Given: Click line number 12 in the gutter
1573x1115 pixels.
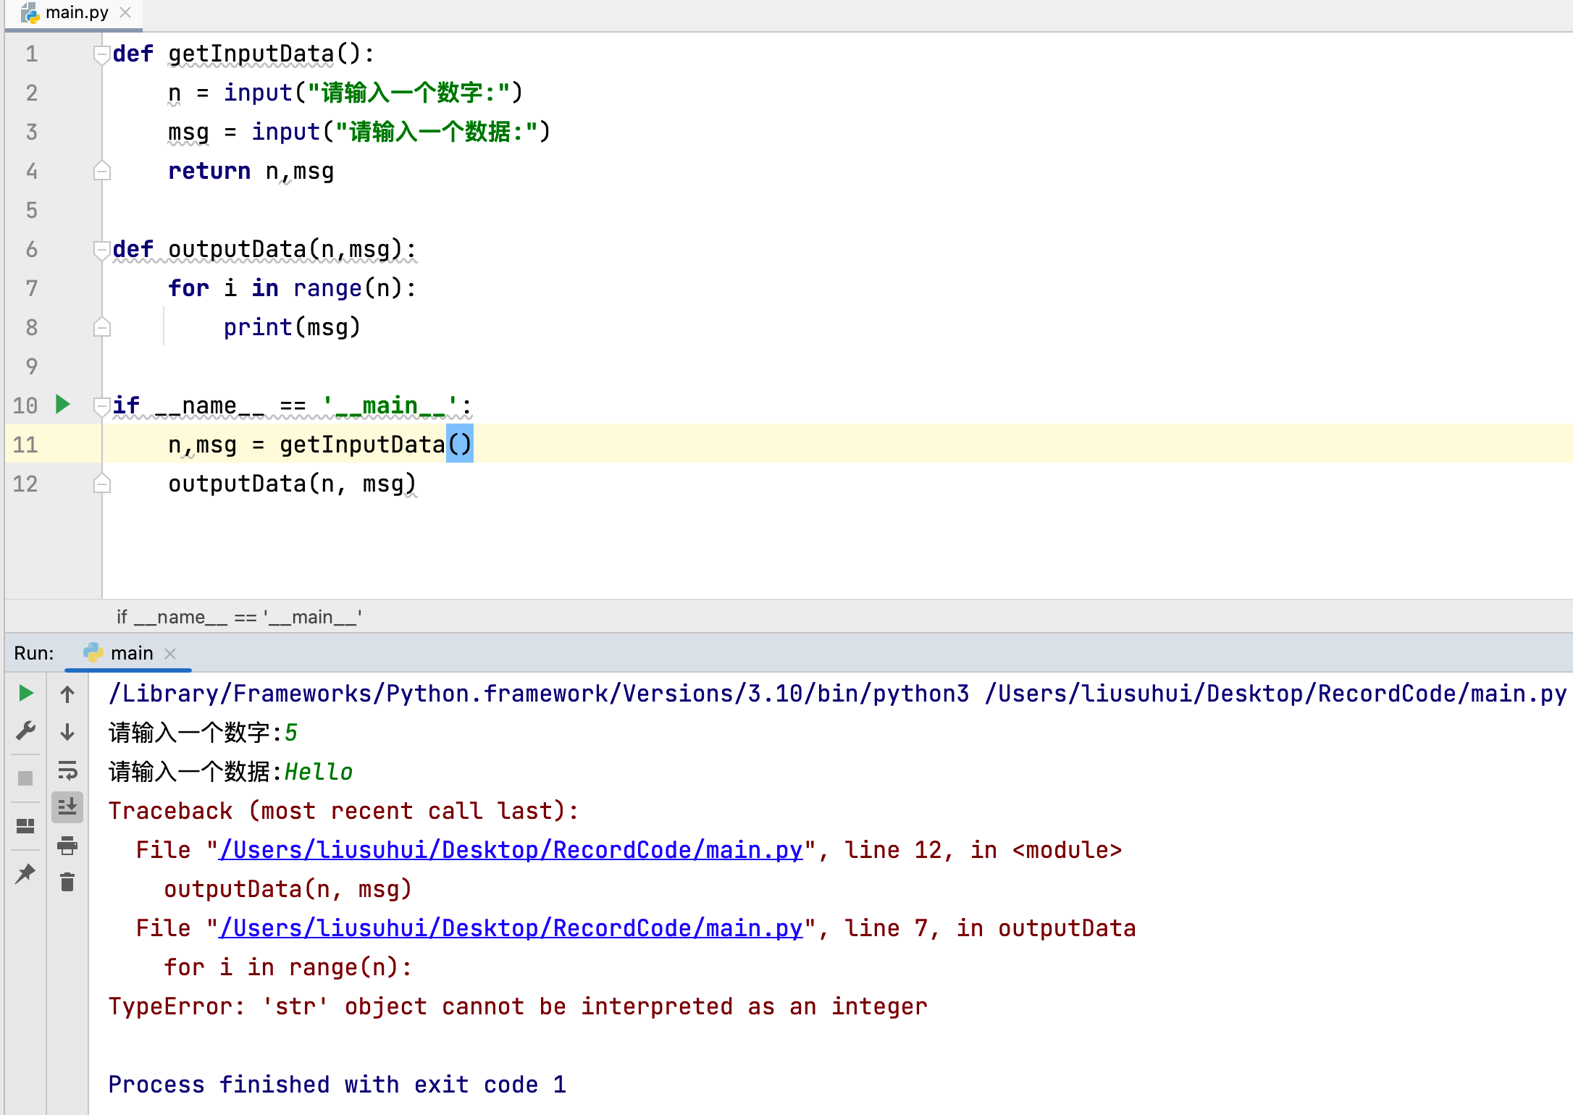Looking at the screenshot, I should tap(25, 484).
